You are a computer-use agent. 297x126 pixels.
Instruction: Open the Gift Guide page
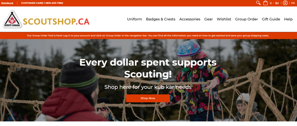coord(271,19)
